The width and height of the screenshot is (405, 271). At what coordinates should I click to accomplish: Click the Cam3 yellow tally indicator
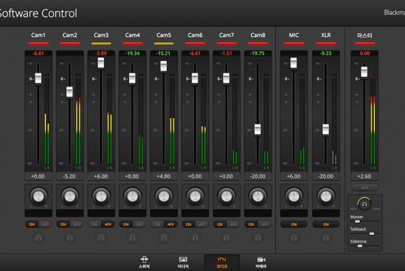pyautogui.click(x=101, y=44)
